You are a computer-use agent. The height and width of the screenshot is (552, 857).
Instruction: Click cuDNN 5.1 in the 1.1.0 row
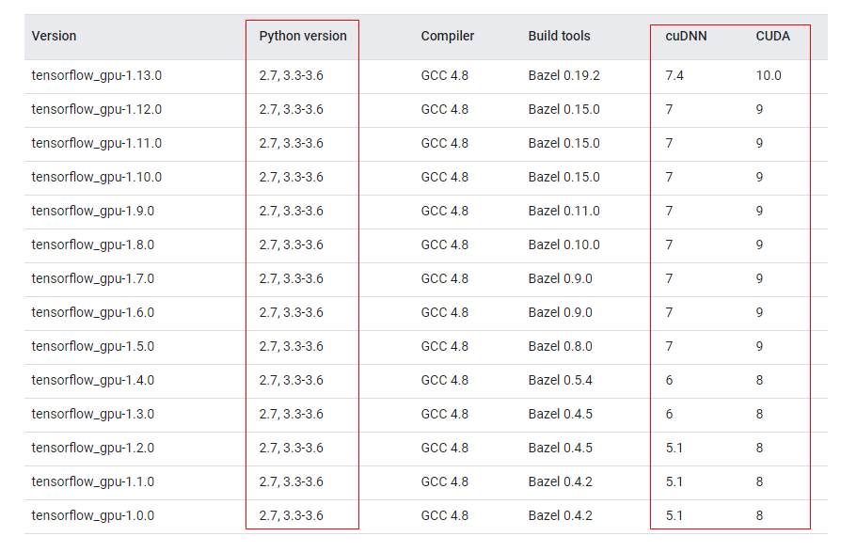674,482
